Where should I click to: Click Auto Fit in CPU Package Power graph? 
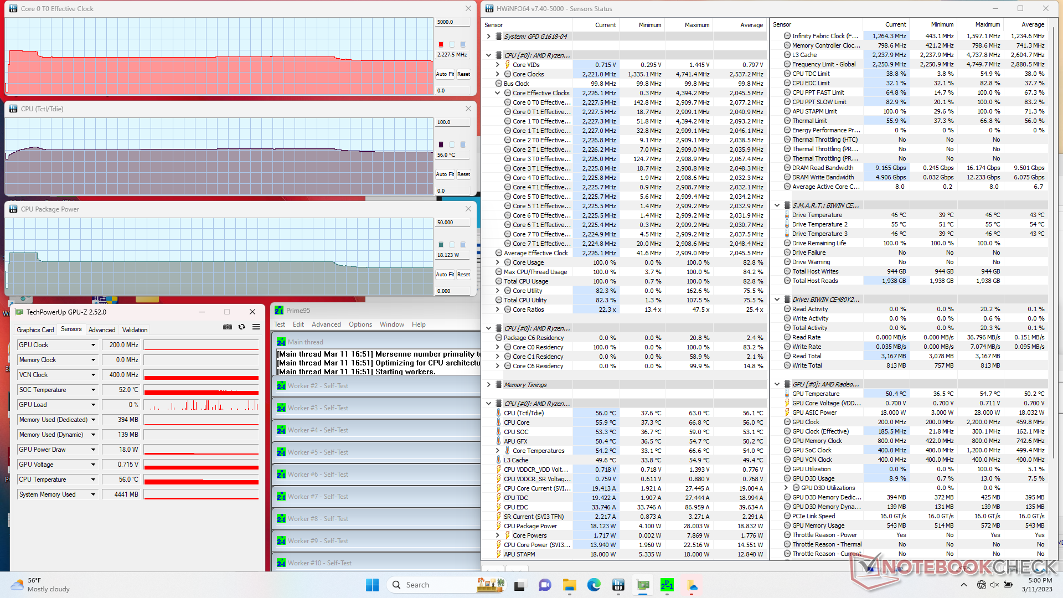(x=445, y=275)
